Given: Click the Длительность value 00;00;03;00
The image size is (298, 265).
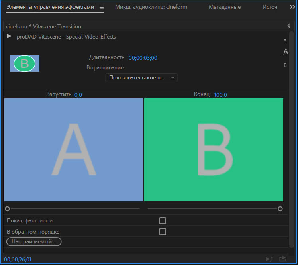Looking at the screenshot, I should (x=143, y=58).
